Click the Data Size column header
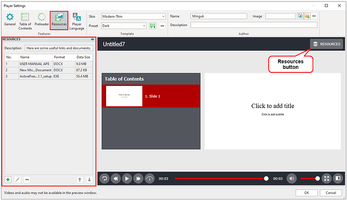The image size is (347, 200). point(83,57)
